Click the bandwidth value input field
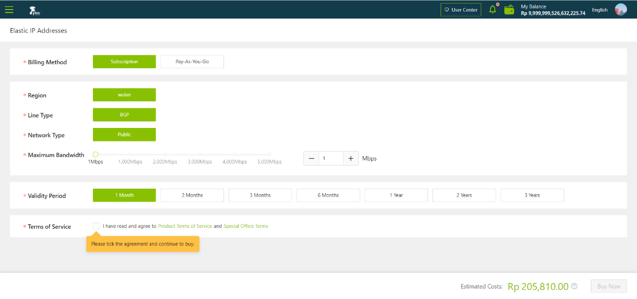The height and width of the screenshot is (299, 637). point(331,158)
